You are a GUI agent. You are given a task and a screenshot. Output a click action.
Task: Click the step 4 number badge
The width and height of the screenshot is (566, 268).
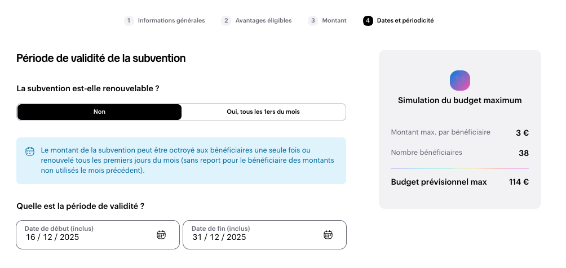368,21
